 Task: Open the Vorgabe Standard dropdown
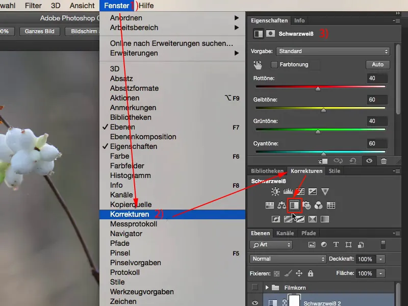tap(333, 52)
